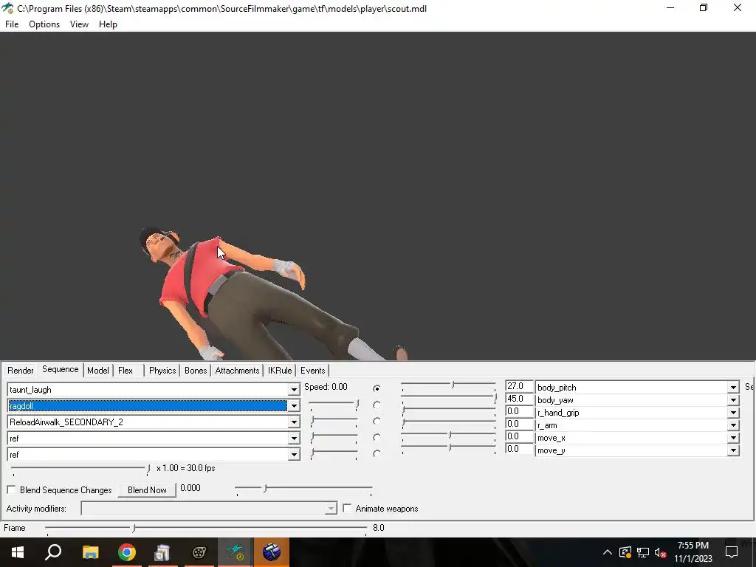
Task: Switch to the Attachments tab
Action: coord(237,371)
